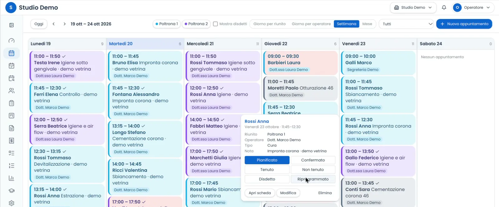Click Modifica in the appointment popup

288,193
